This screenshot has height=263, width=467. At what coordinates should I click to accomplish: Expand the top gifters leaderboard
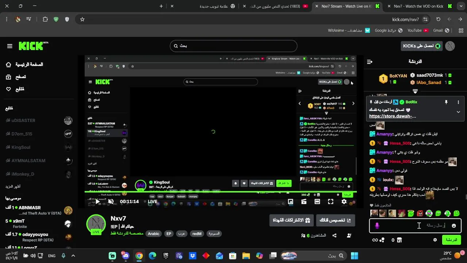tap(415, 91)
